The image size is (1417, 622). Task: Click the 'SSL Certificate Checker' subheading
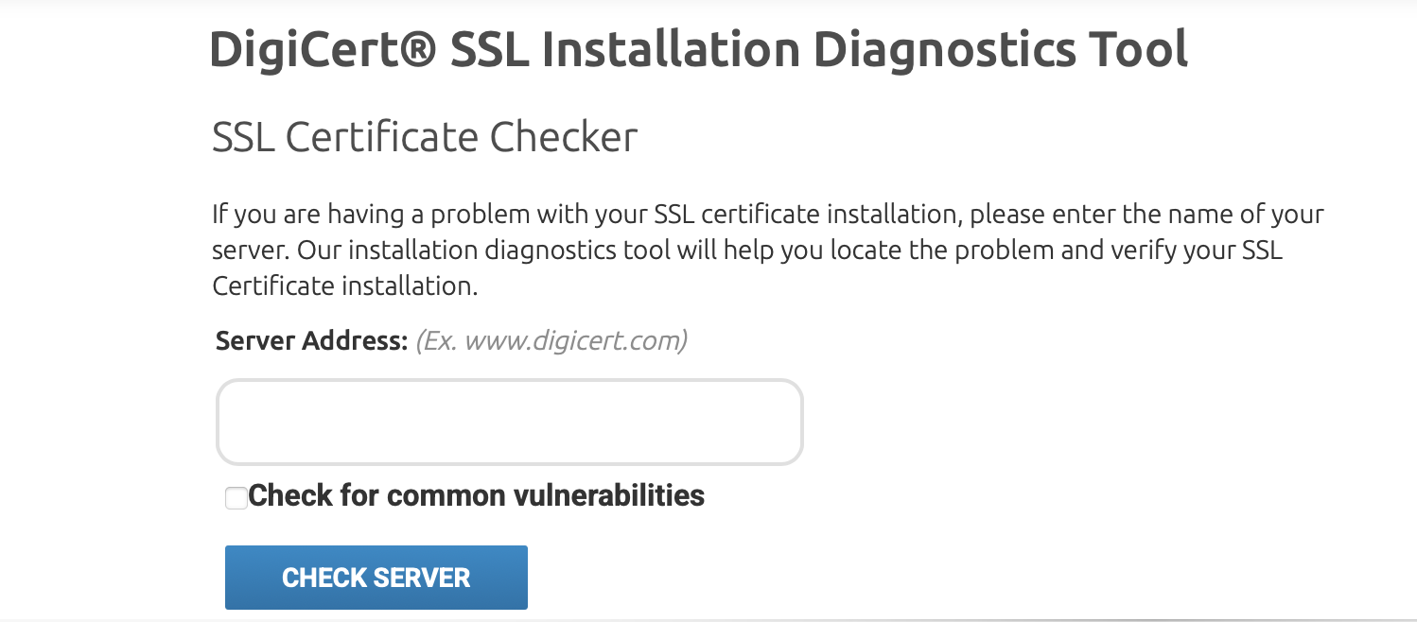coord(425,137)
